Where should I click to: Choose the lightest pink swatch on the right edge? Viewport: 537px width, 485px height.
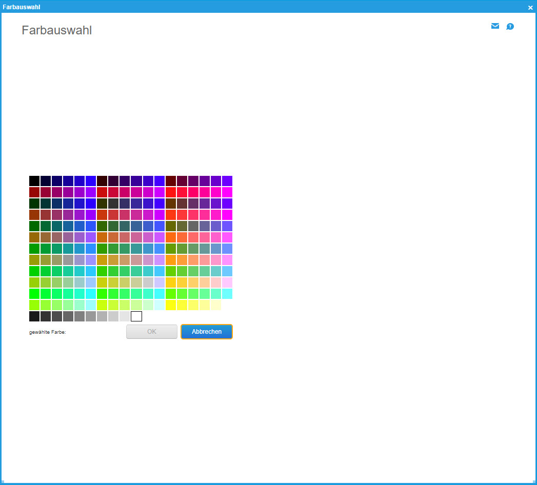pos(227,282)
